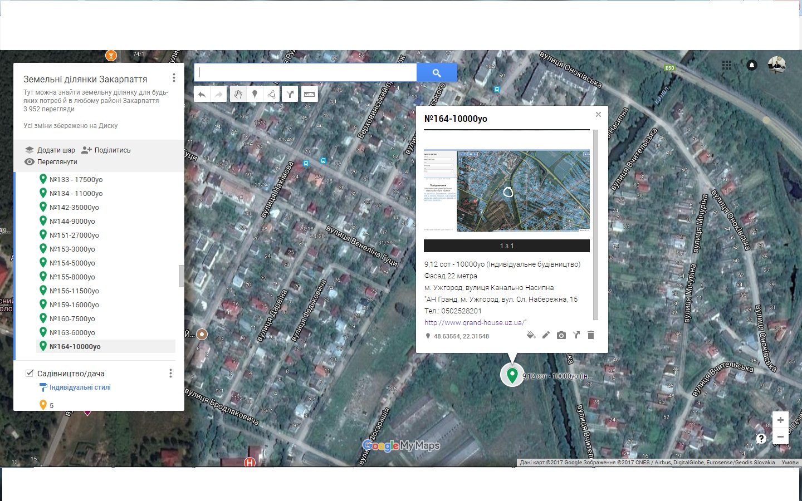Click the camera icon to add image
802x501 pixels.
561,335
